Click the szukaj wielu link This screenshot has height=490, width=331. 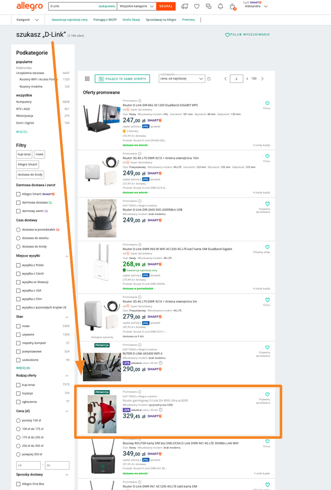click(107, 6)
